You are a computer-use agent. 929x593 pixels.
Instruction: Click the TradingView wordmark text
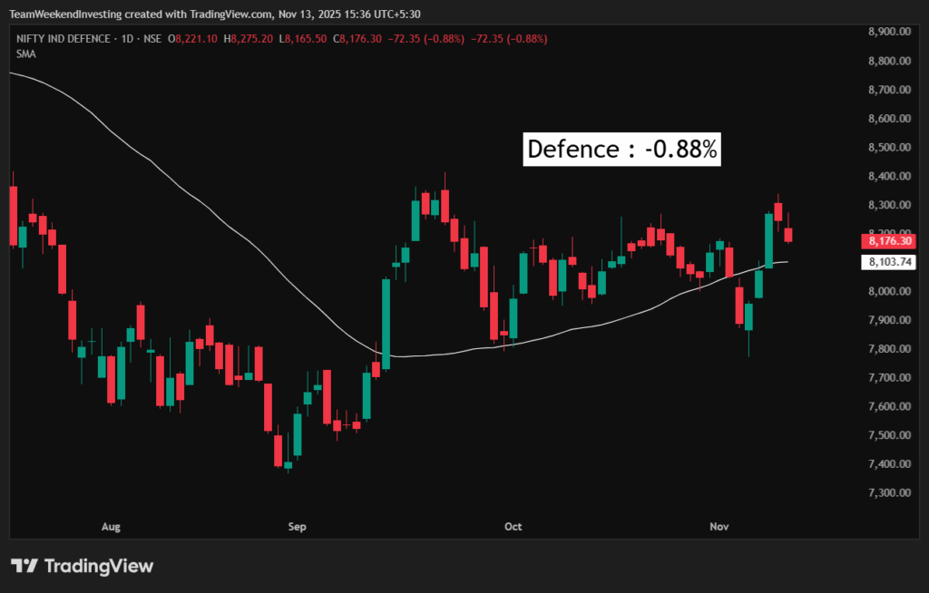[x=98, y=566]
